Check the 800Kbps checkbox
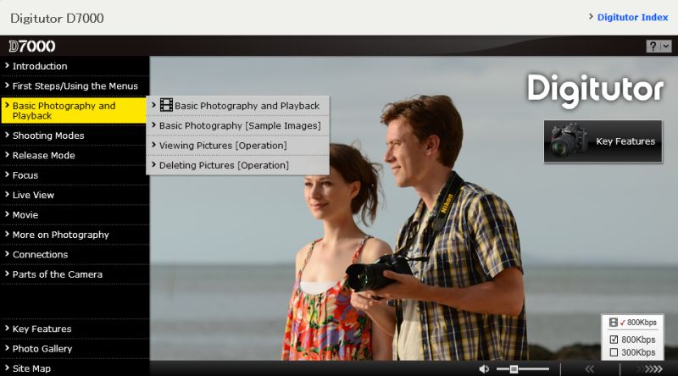The height and width of the screenshot is (376, 678). click(614, 340)
